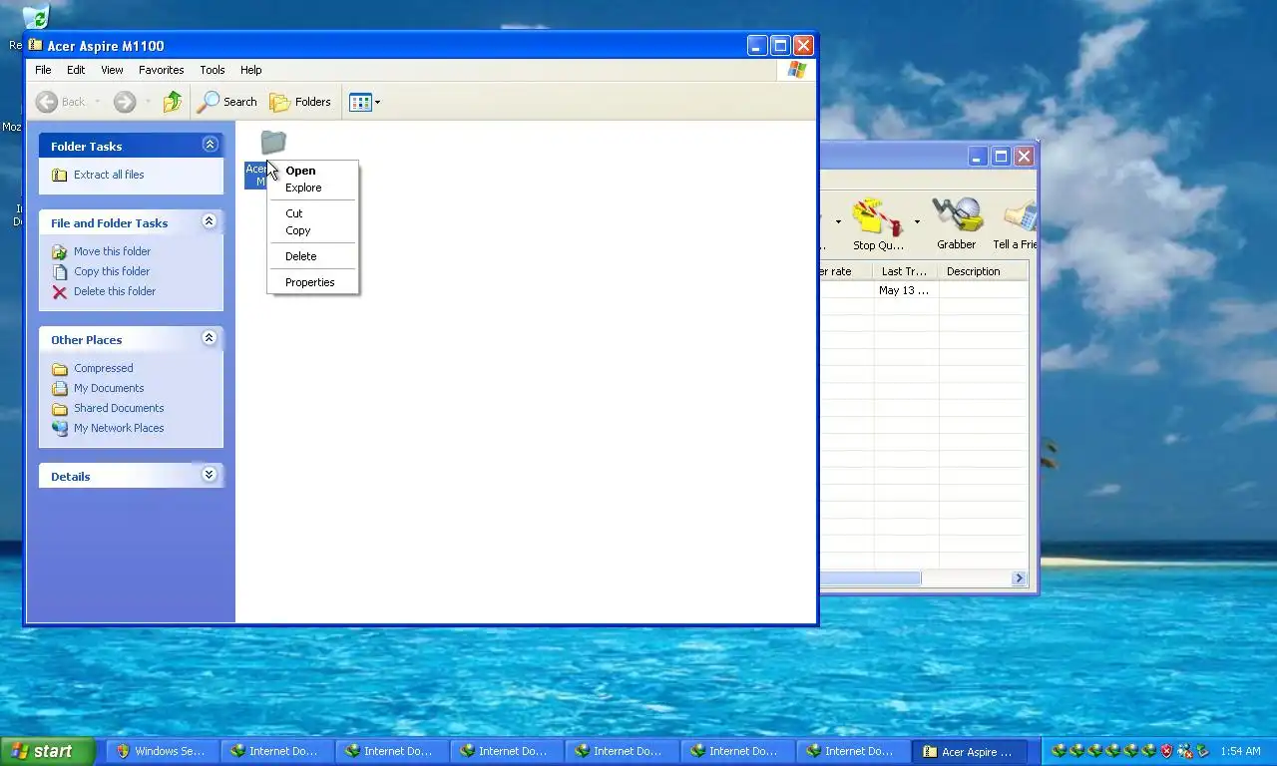Viewport: 1277px width, 766px height.
Task: Click the Start button
Action: 47,751
